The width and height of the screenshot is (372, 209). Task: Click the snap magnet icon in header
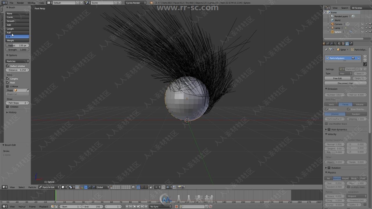[x=164, y=187]
